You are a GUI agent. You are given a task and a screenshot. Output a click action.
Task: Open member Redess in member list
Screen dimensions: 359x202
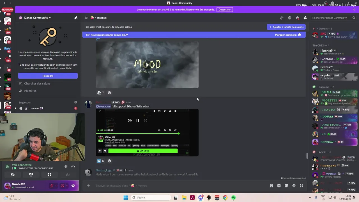(335, 68)
